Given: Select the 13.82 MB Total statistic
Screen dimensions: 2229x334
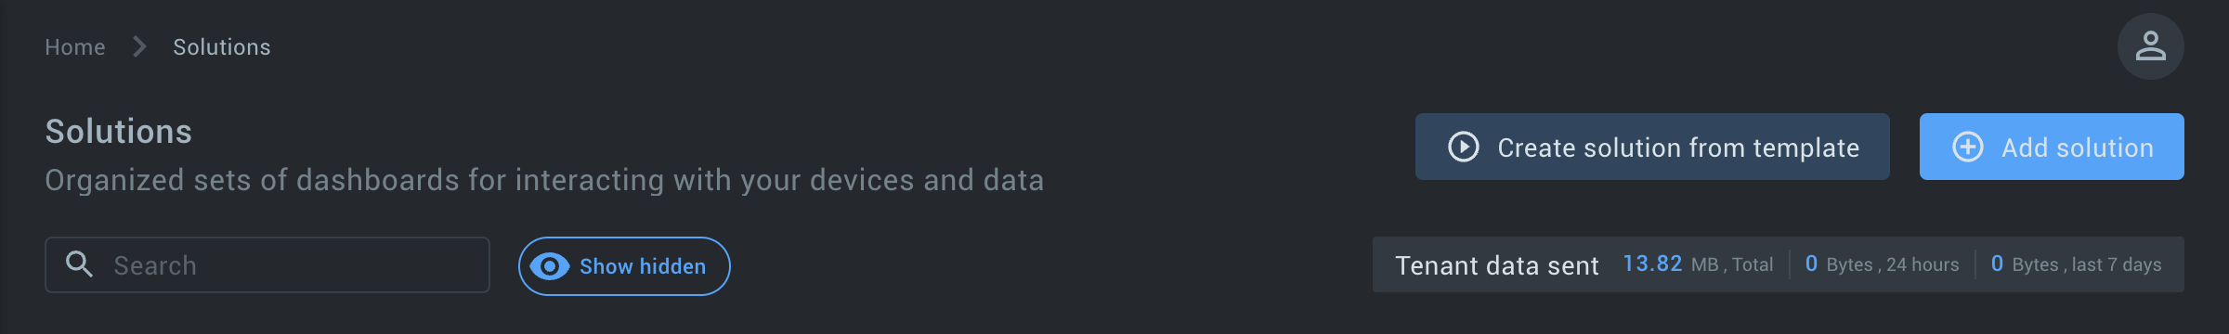Looking at the screenshot, I should (x=1698, y=264).
